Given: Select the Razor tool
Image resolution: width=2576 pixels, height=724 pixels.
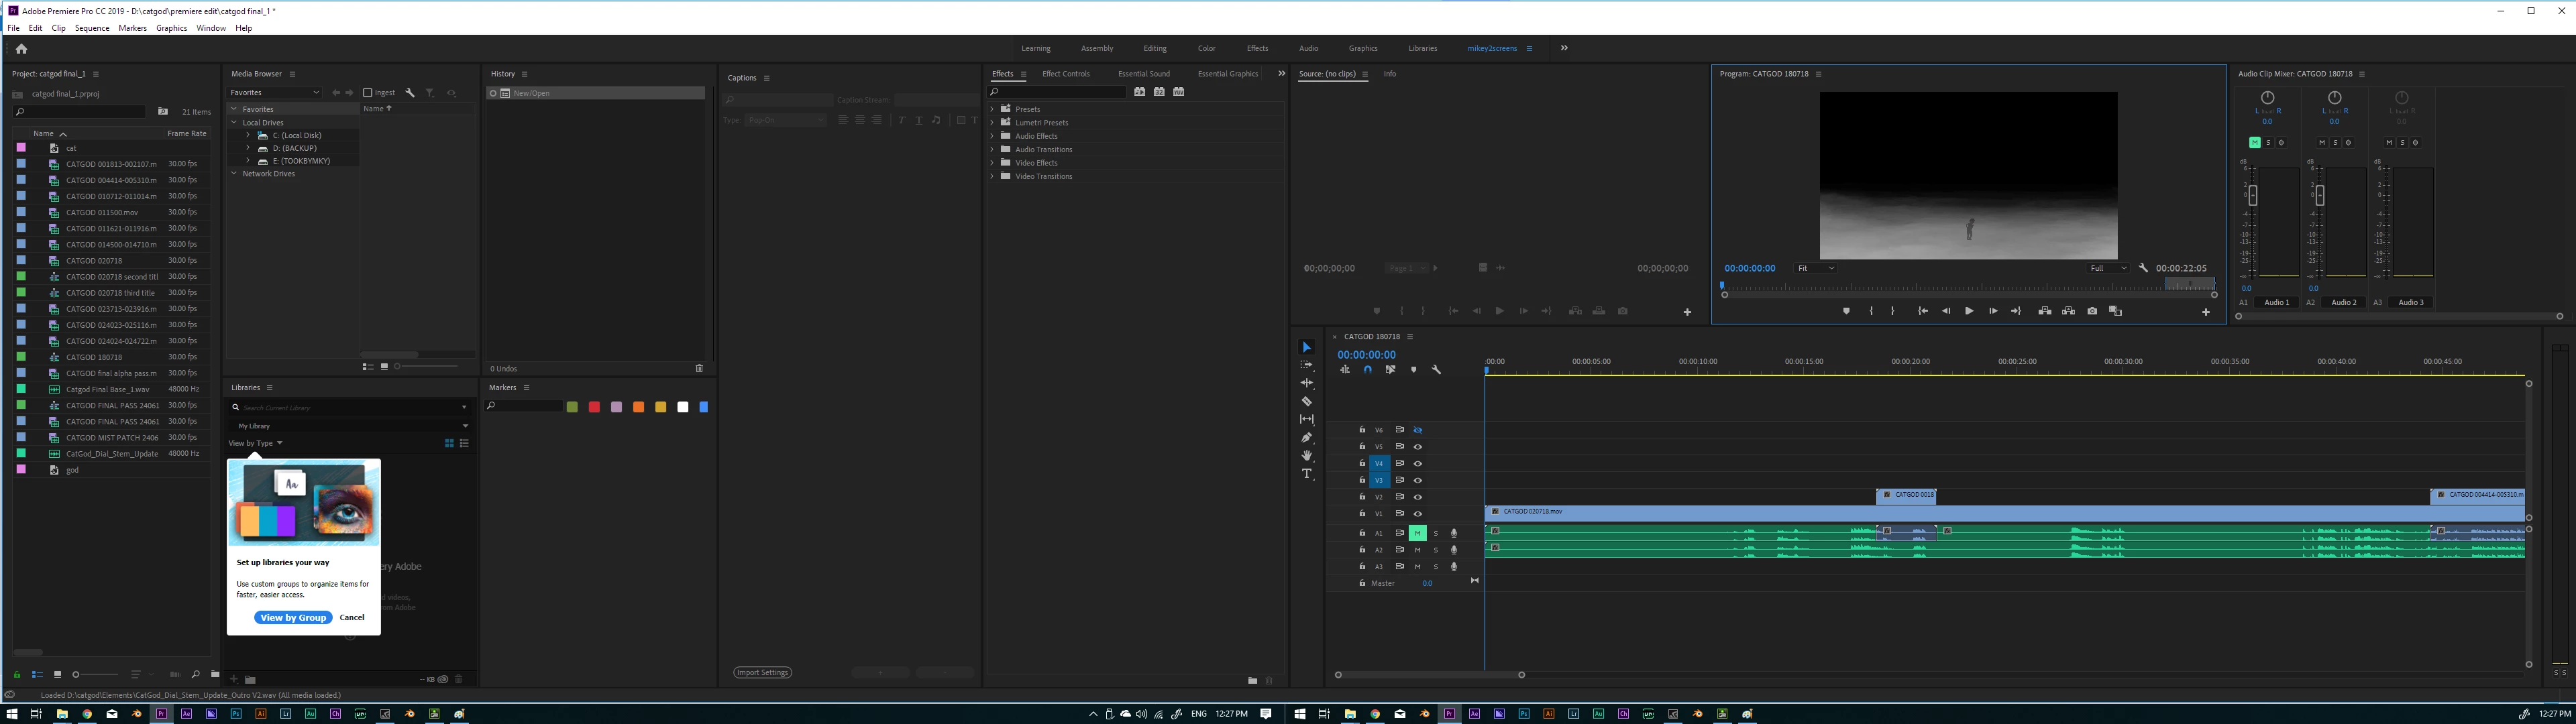Looking at the screenshot, I should coord(1306,401).
